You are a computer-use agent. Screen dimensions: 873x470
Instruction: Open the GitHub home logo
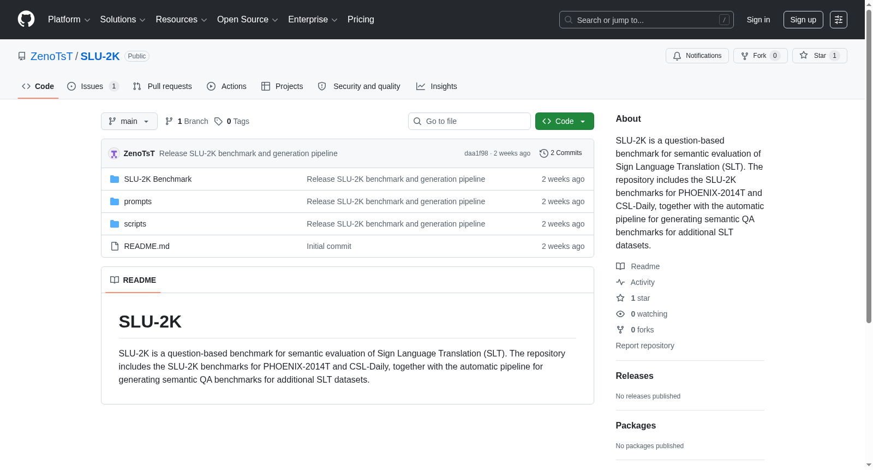click(26, 20)
